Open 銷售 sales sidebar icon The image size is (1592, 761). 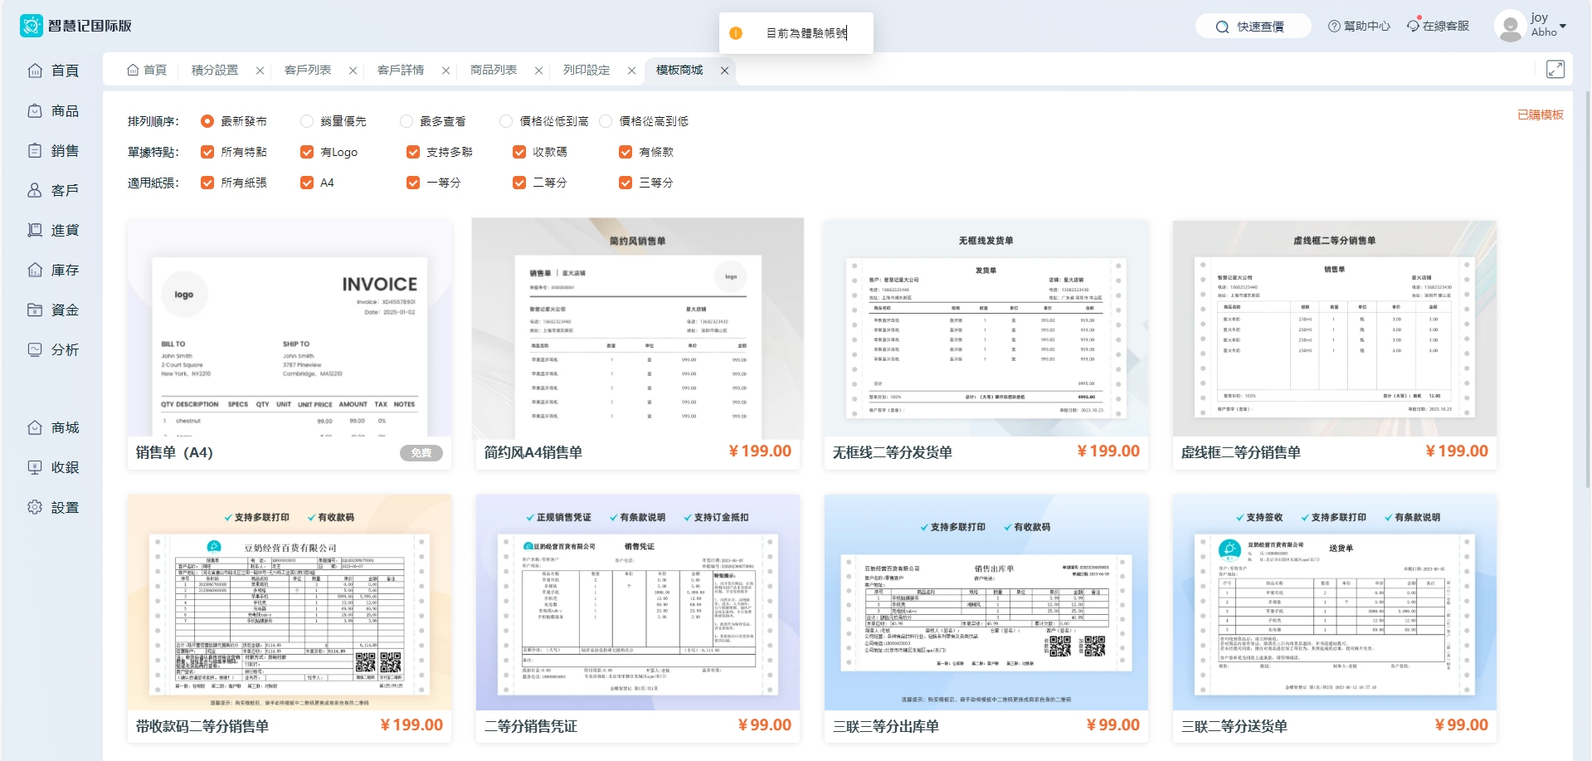pos(35,150)
